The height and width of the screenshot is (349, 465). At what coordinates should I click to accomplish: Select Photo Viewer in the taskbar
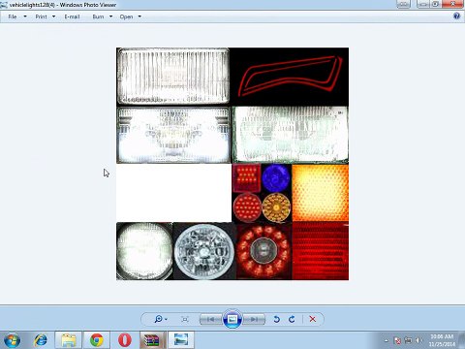(180, 340)
